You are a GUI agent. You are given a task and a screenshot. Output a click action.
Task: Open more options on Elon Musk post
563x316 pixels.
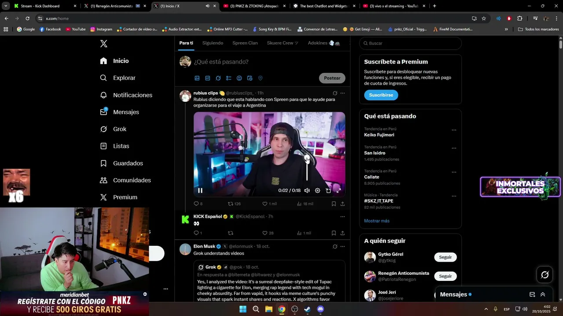(343, 247)
